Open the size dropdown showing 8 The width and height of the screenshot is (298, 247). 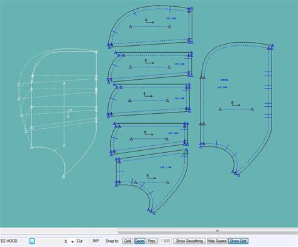pos(72,241)
